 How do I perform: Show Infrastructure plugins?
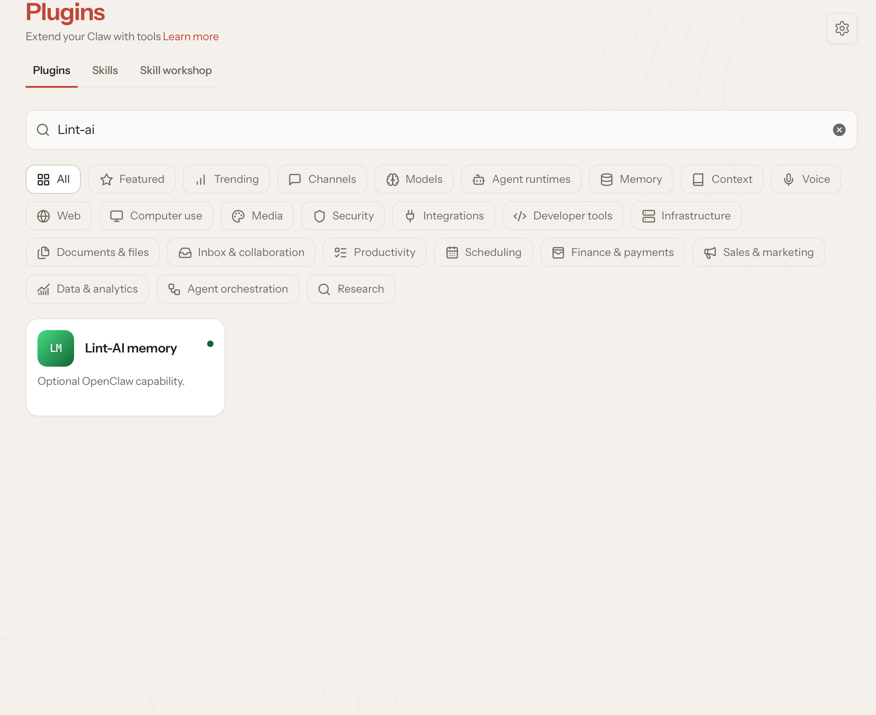tap(686, 216)
